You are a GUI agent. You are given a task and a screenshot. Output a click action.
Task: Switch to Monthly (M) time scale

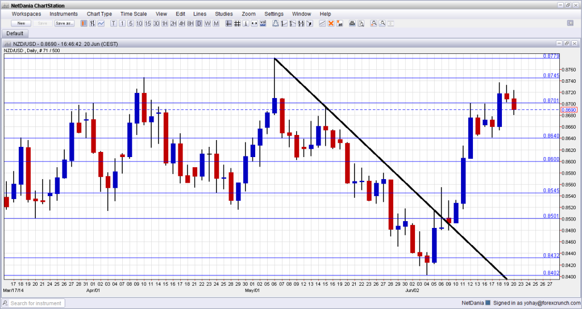pyautogui.click(x=216, y=23)
